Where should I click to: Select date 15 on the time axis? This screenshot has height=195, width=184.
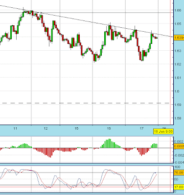click(76, 129)
